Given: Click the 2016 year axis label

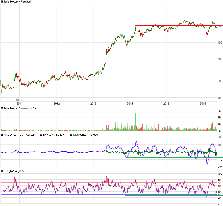Looking at the screenshot, I should point(203,104).
